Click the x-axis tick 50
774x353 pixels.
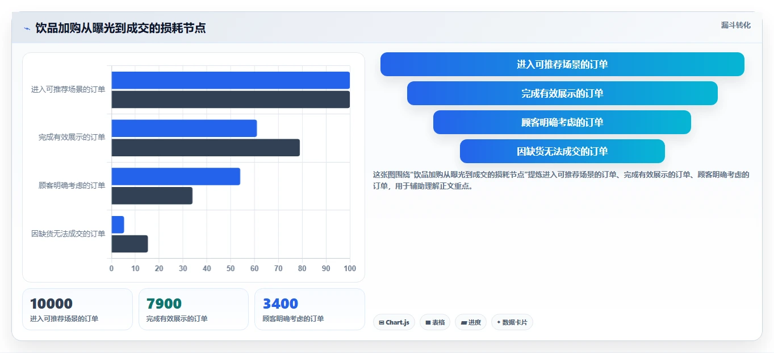(231, 268)
